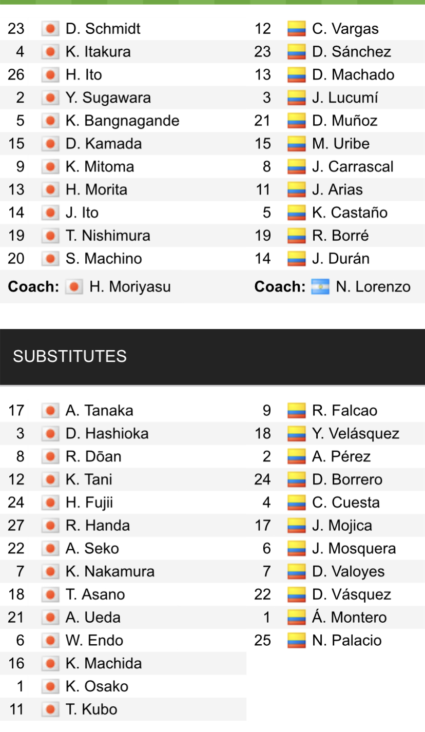
Task: Click Japan flag beside W. Endo
Action: pyautogui.click(x=50, y=641)
